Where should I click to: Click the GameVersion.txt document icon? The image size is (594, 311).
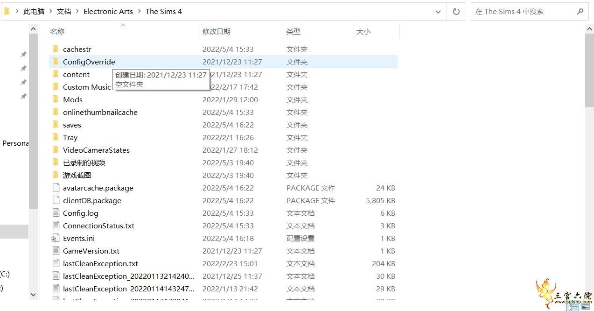(x=56, y=251)
